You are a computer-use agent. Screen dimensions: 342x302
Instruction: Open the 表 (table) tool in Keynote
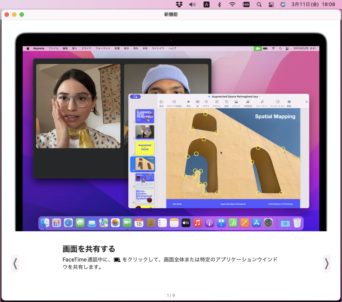coord(197,102)
